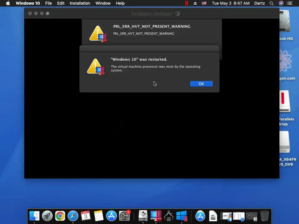
Task: Open the first minimized window thumbnail in Dock
Action: pyautogui.click(x=226, y=217)
